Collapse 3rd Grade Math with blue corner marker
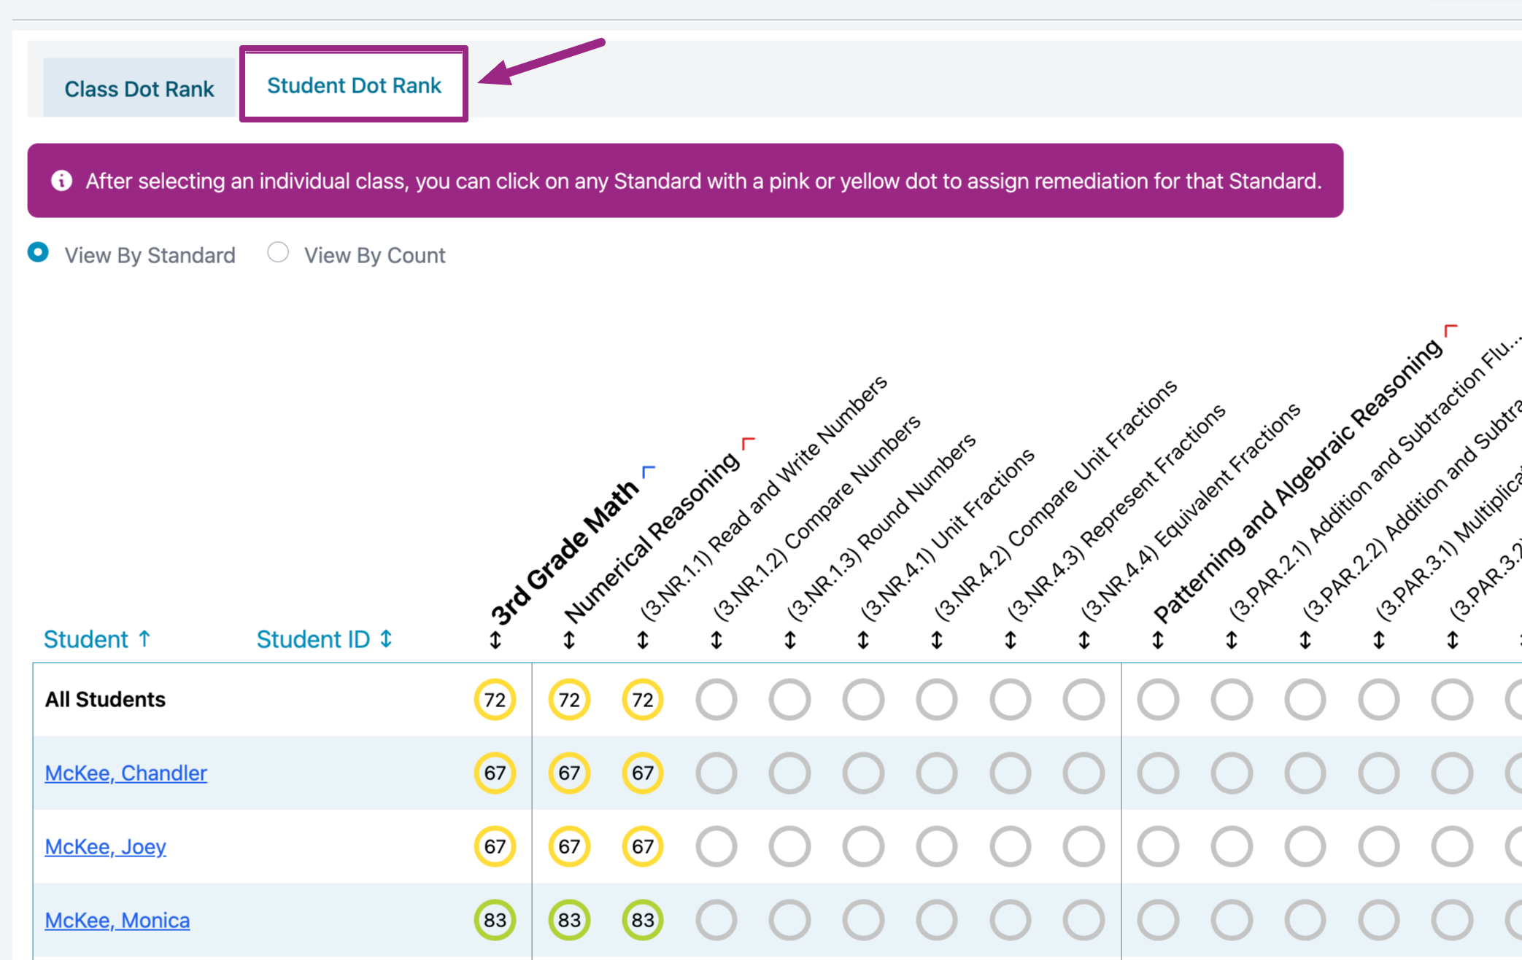Viewport: 1522px width, 960px height. 648,472
